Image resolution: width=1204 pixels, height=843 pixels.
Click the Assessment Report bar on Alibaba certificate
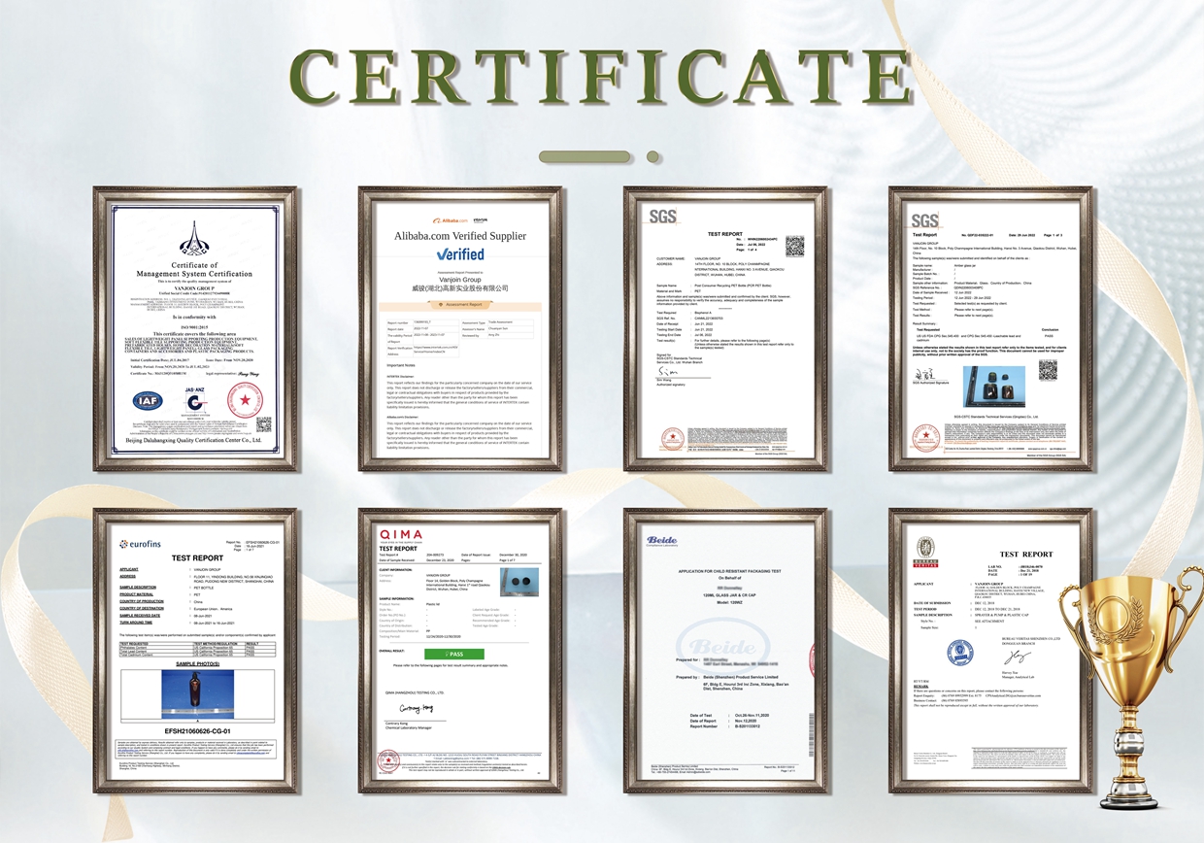460,306
